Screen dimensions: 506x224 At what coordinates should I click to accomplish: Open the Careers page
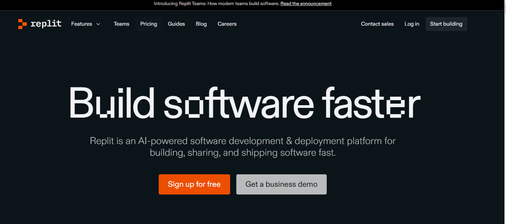point(227,24)
